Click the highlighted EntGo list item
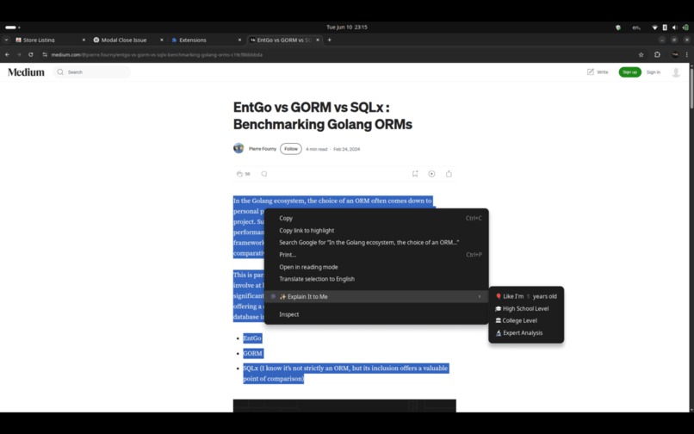This screenshot has height=434, width=694. coord(252,338)
